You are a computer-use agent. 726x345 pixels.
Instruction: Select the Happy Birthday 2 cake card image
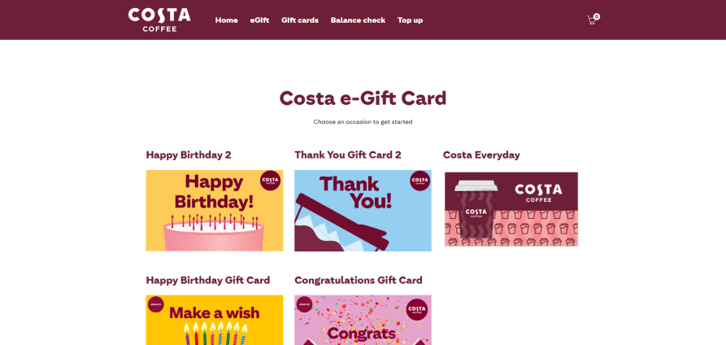[x=214, y=211]
